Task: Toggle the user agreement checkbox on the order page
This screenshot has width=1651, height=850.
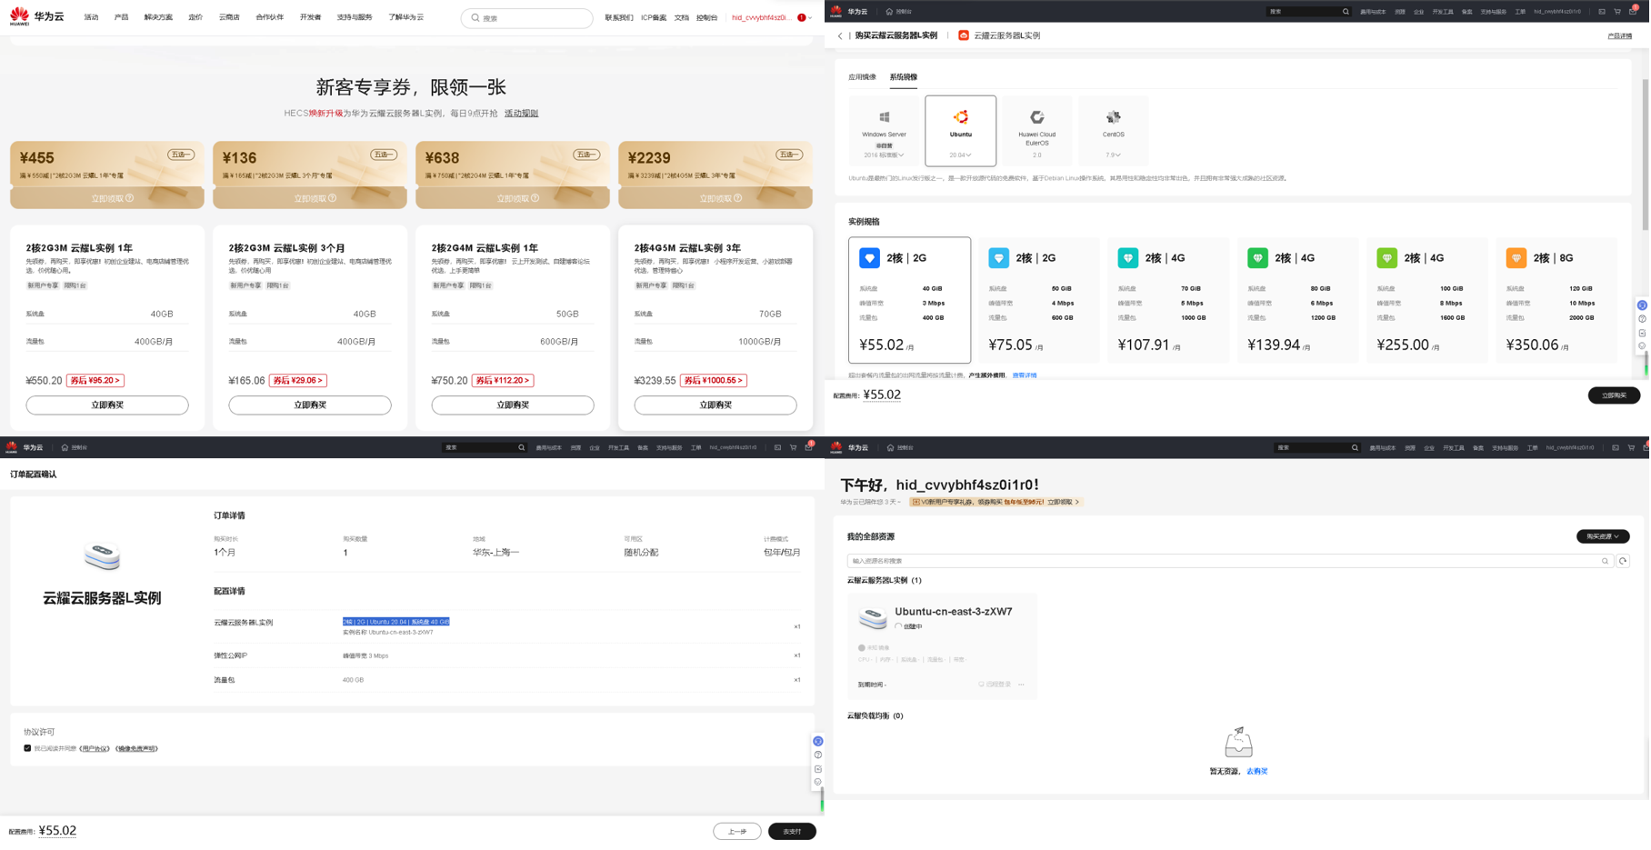Action: [27, 749]
